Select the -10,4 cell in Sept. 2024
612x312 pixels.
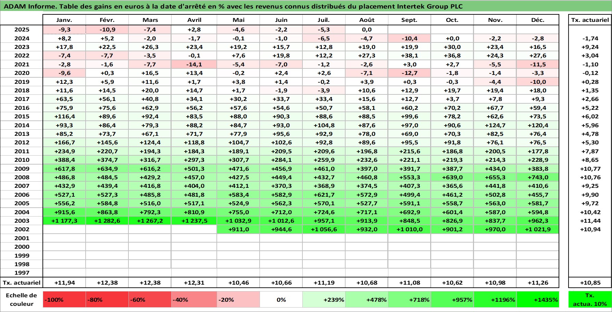409,38
